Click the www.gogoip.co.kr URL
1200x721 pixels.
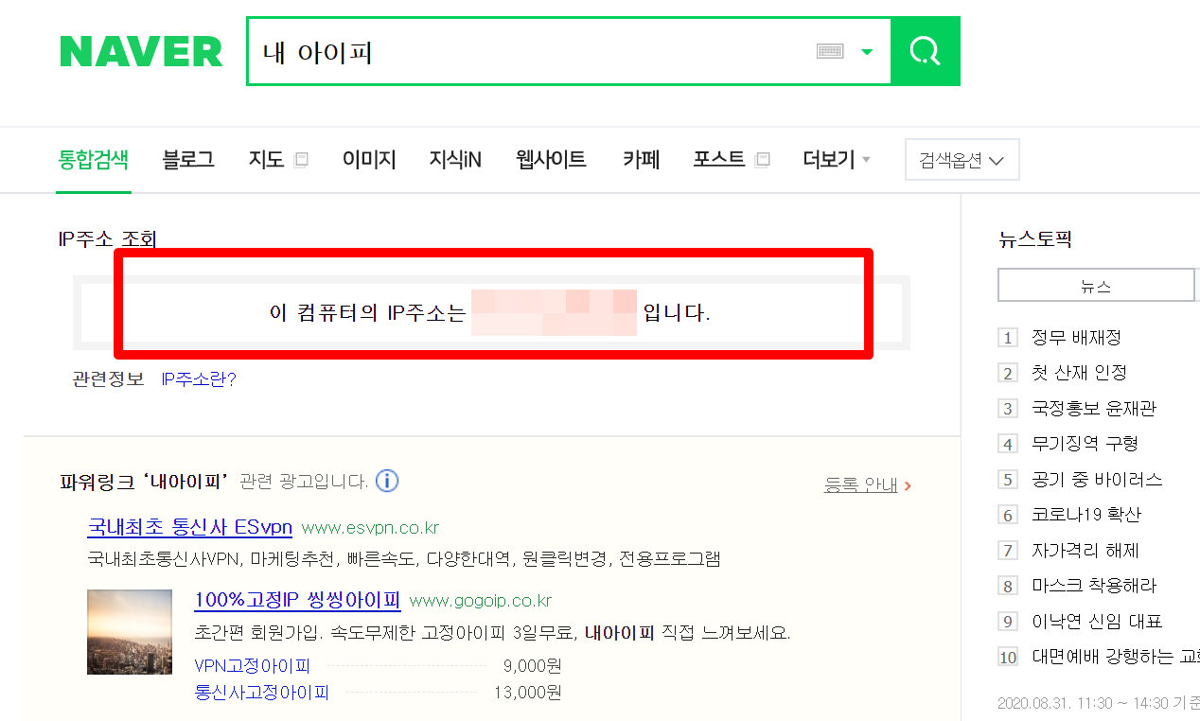pos(481,601)
